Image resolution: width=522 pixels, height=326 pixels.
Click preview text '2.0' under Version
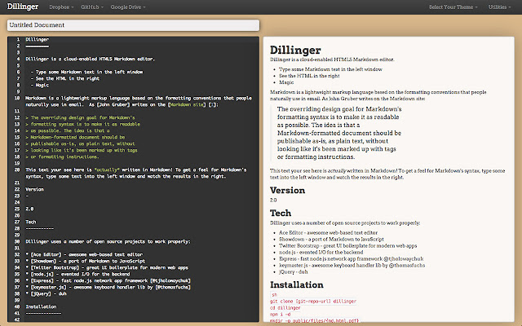tap(273, 200)
